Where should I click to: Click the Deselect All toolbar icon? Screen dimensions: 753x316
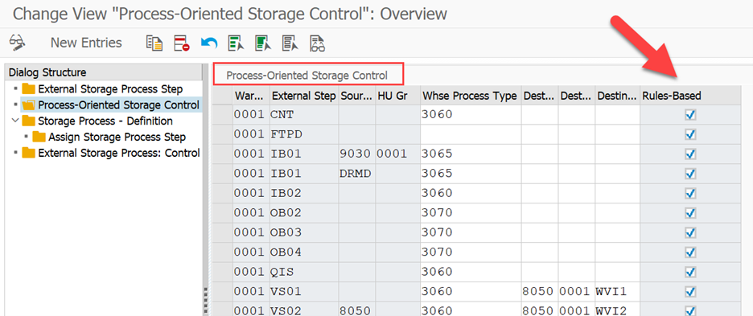tap(290, 43)
